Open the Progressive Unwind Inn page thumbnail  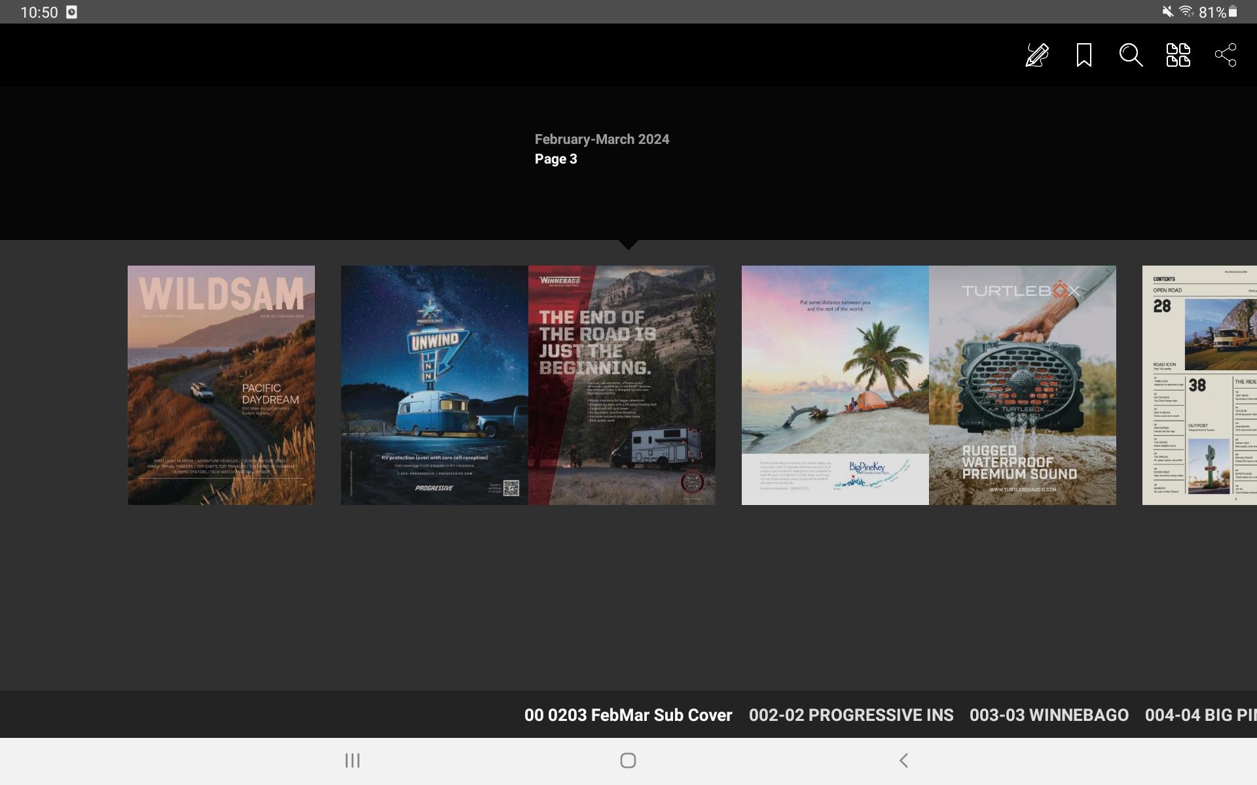[435, 385]
